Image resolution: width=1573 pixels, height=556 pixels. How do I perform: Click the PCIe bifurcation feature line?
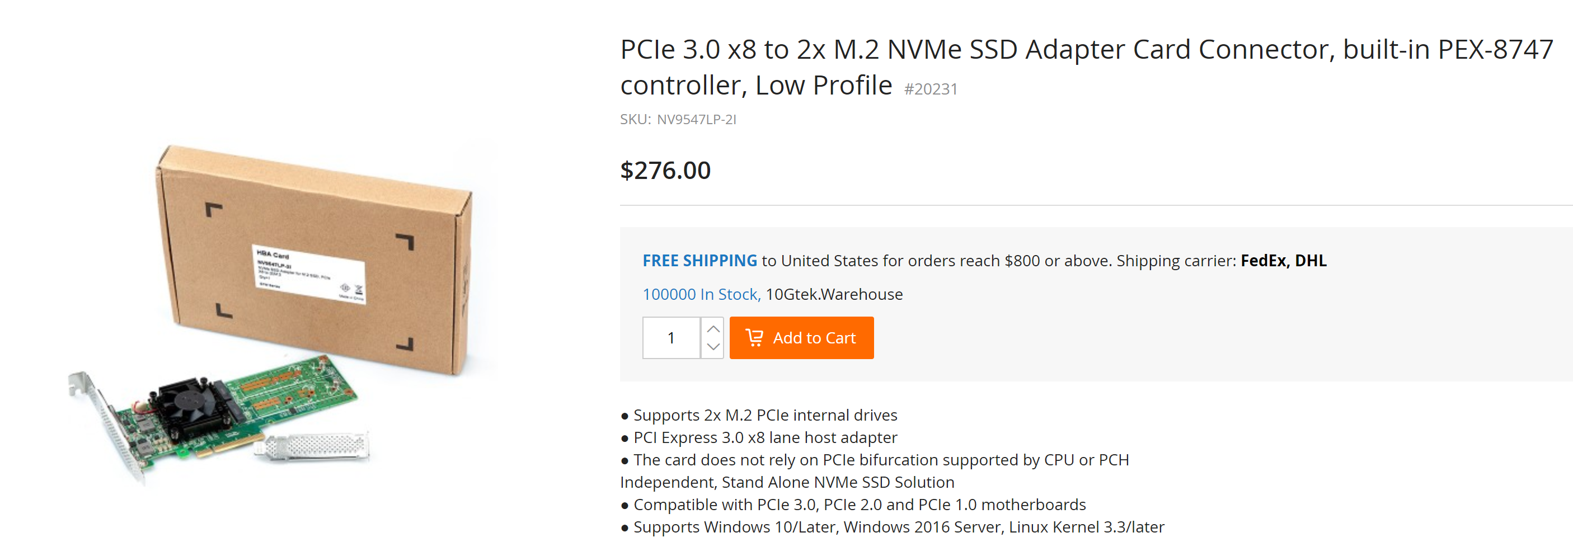(x=881, y=460)
